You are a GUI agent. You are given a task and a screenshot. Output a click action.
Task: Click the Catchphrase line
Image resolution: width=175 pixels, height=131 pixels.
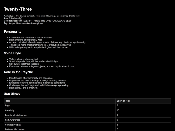click(x=38, y=21)
